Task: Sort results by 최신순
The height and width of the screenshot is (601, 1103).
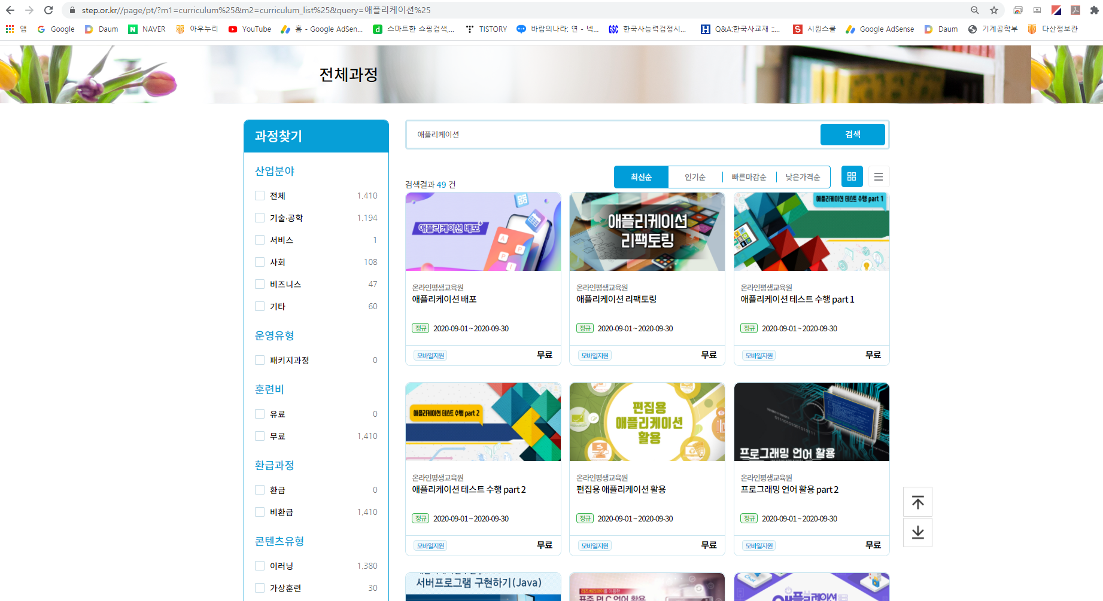Action: tap(641, 177)
